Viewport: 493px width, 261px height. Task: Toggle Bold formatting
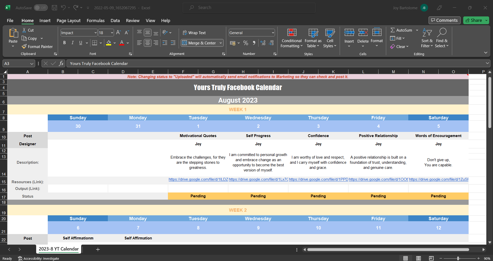click(64, 43)
